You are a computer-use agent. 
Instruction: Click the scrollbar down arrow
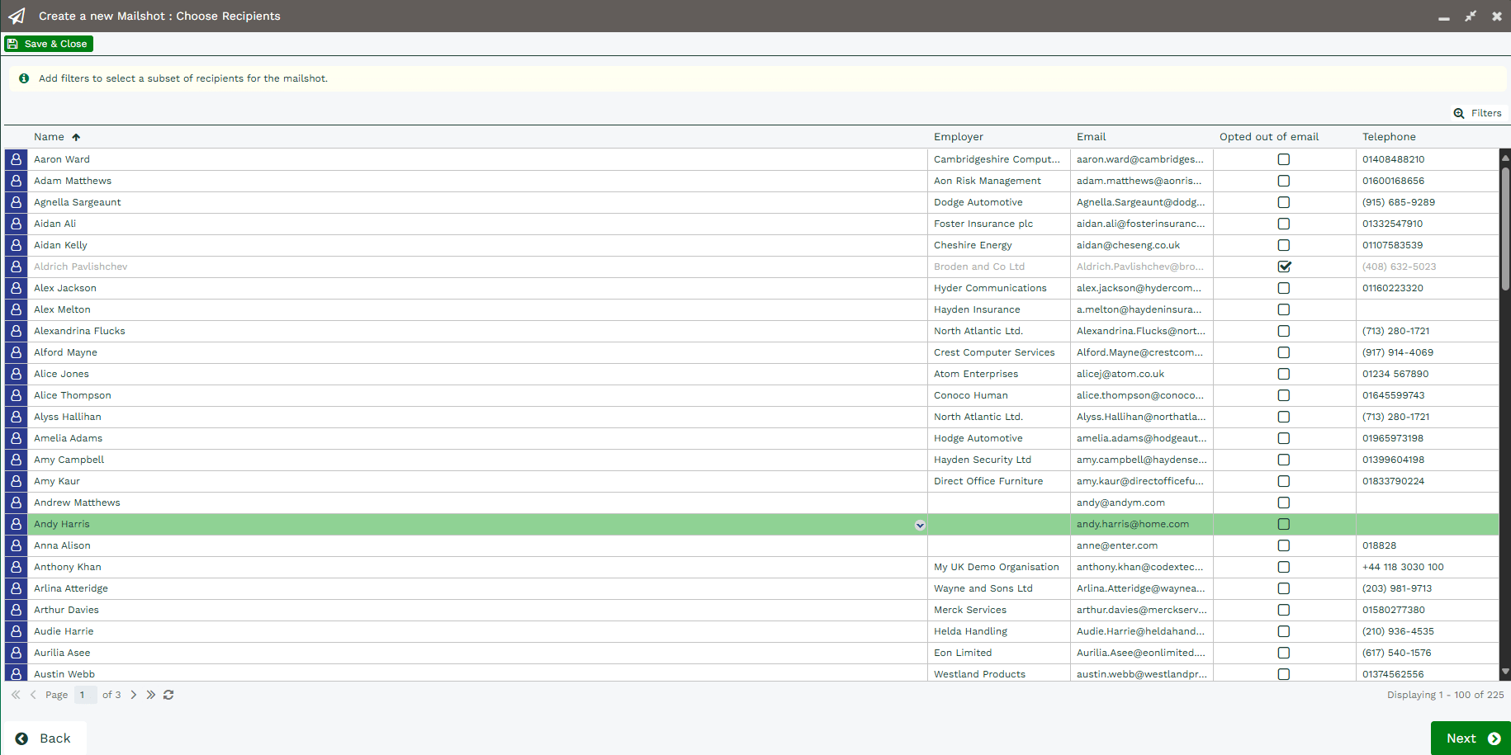point(1505,672)
